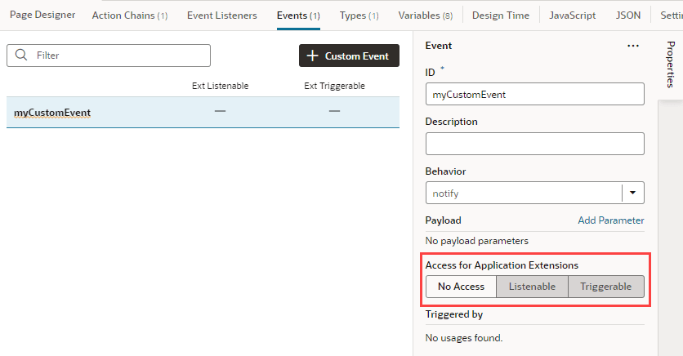The width and height of the screenshot is (683, 356).
Task: Open the Event panel three-dot menu
Action: coord(633,46)
